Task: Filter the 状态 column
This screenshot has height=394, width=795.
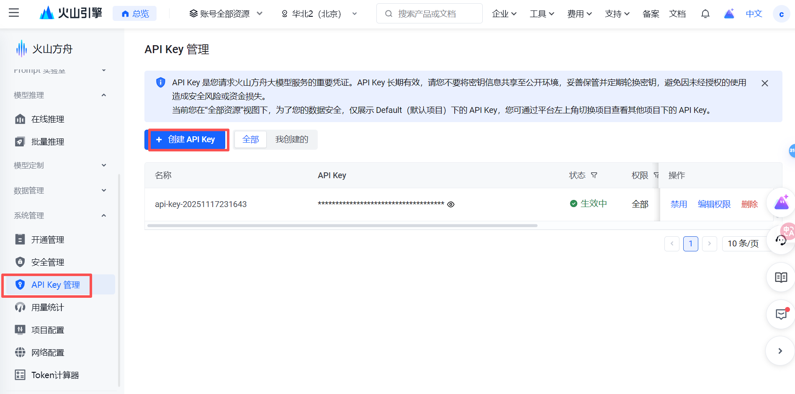Action: click(594, 175)
